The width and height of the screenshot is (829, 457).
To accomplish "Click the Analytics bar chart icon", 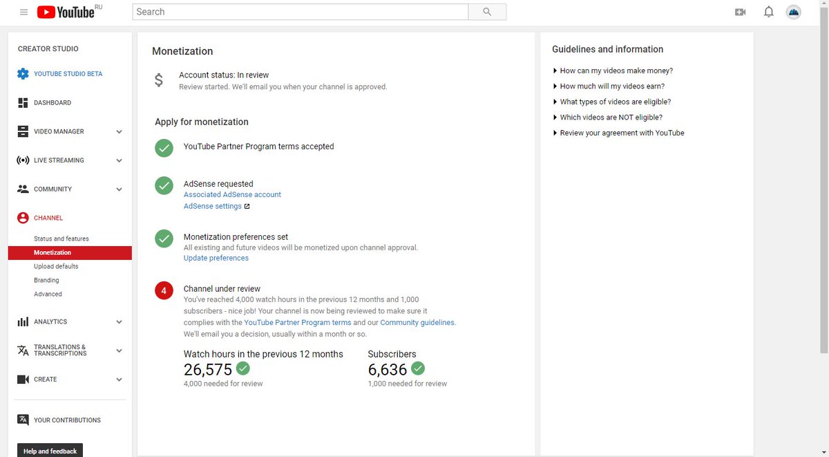I will 23,321.
